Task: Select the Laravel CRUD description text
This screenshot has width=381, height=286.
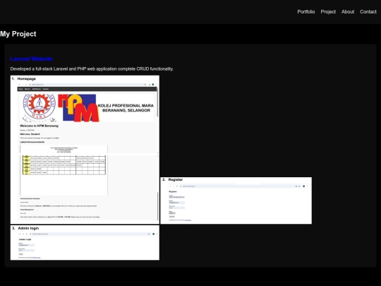Action: click(92, 68)
